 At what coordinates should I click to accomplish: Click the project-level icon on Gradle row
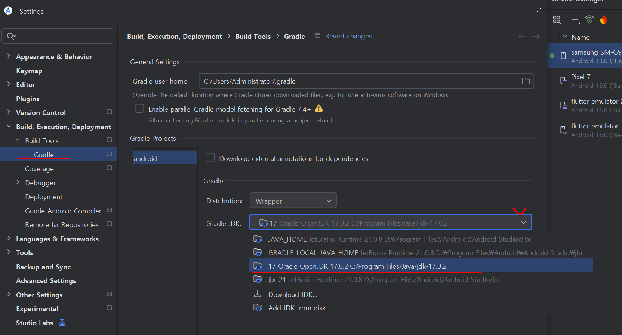click(x=109, y=154)
